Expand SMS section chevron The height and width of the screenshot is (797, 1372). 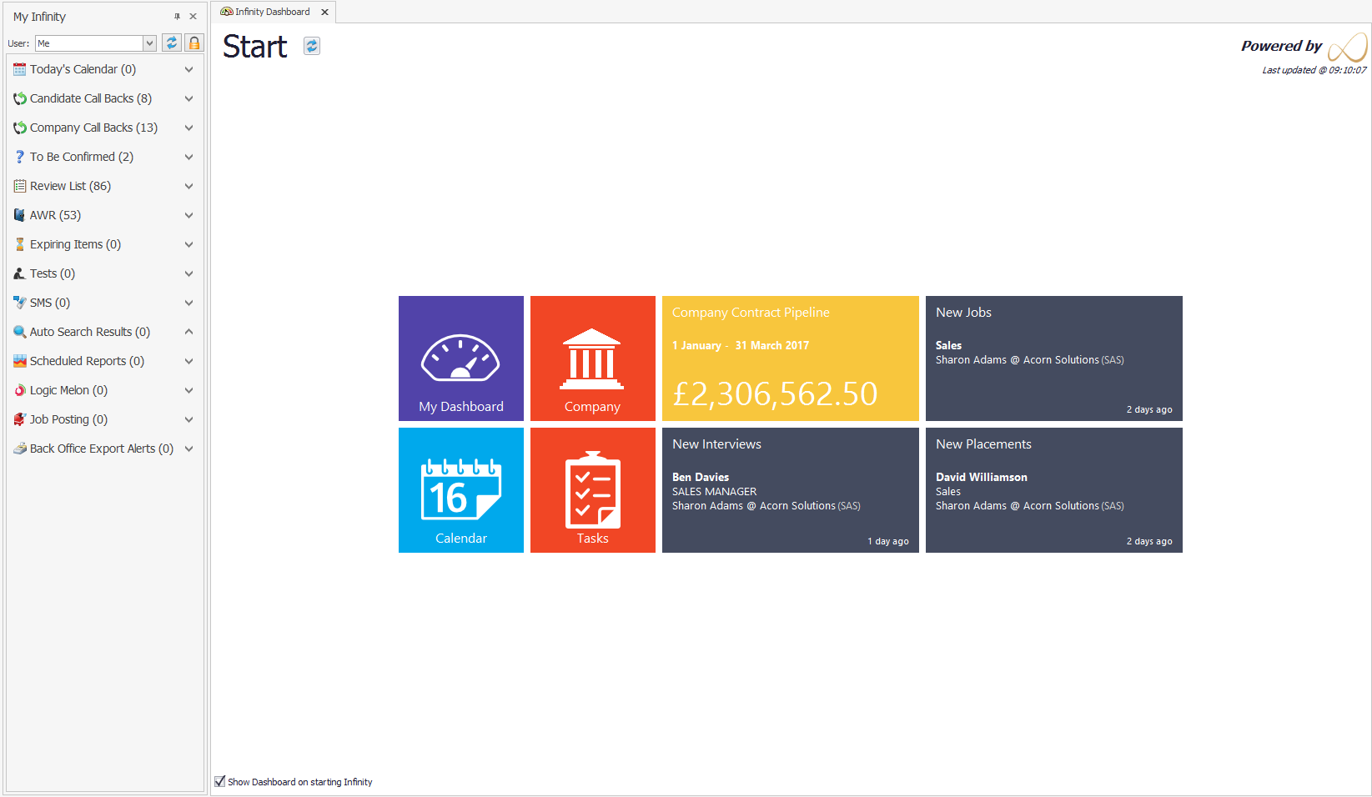coord(189,303)
